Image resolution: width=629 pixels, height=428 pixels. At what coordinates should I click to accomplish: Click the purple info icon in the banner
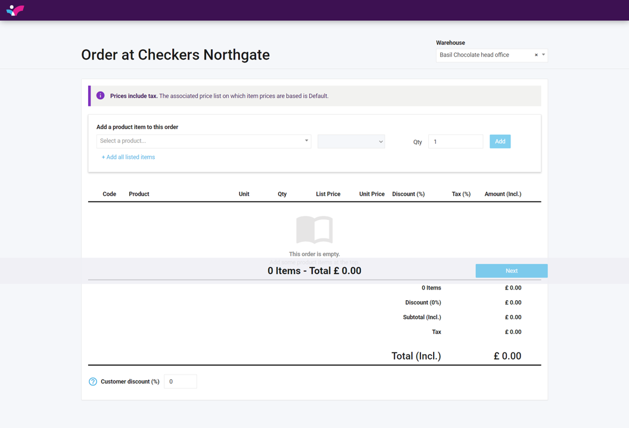coord(101,96)
